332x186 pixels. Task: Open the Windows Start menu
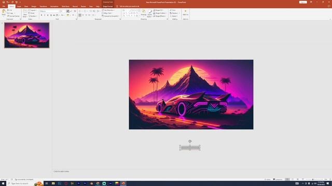point(3,183)
